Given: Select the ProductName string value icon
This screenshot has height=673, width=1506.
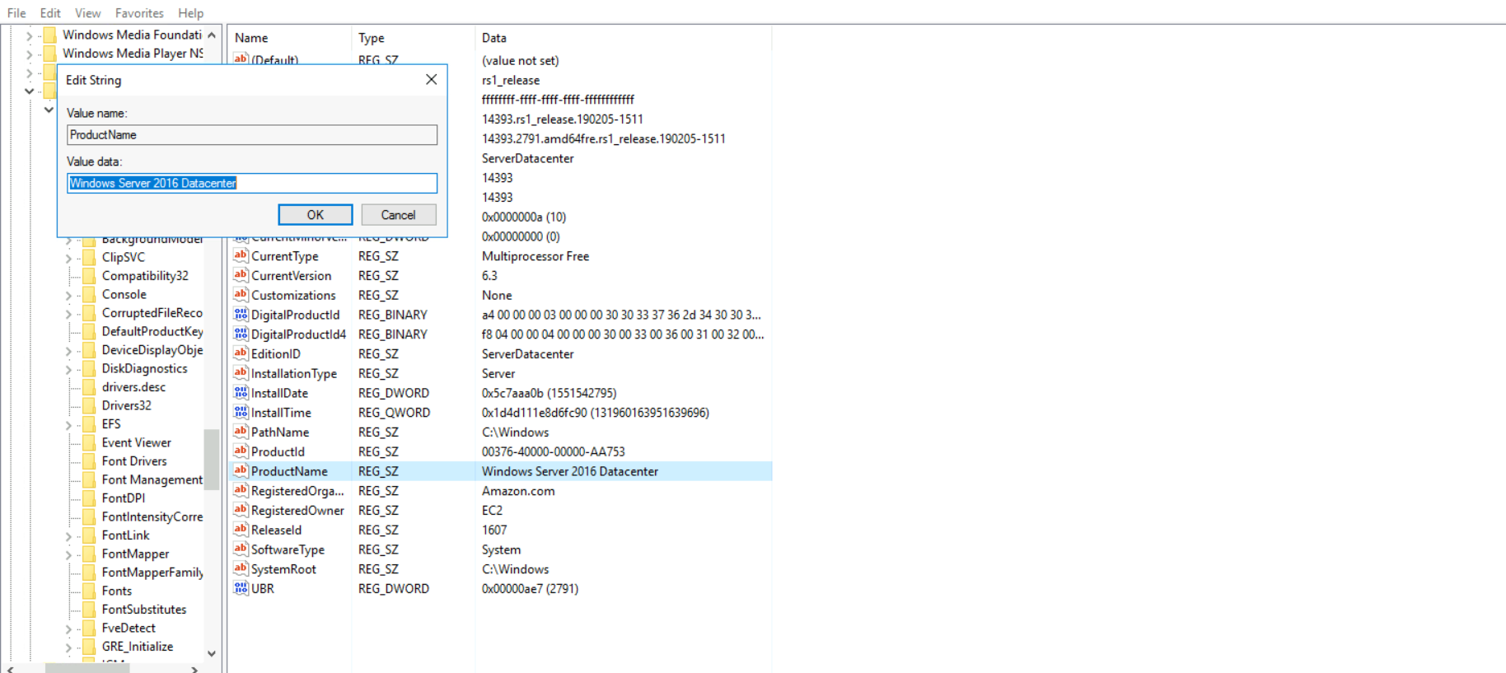Looking at the screenshot, I should tap(241, 471).
